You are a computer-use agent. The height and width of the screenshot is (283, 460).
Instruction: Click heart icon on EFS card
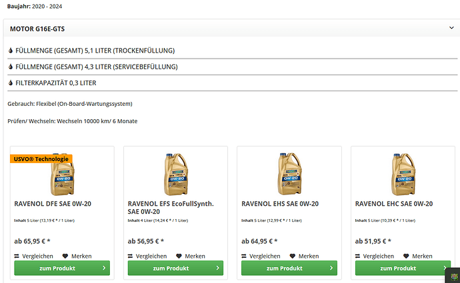pos(179,256)
